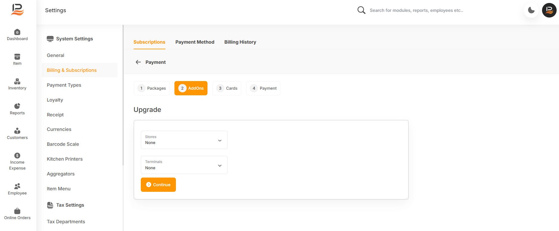The image size is (559, 231).
Task: Select step 4 Payment
Action: click(263, 88)
